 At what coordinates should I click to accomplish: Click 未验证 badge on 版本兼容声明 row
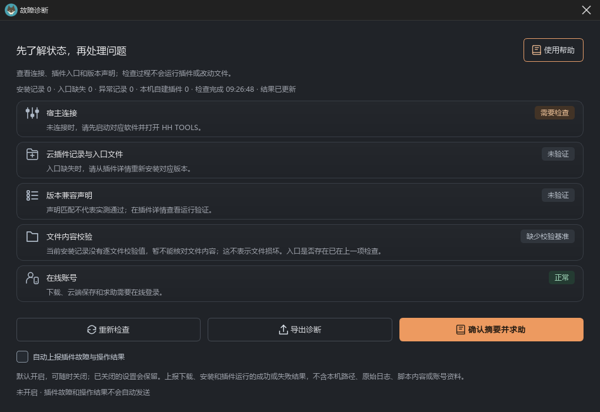558,195
